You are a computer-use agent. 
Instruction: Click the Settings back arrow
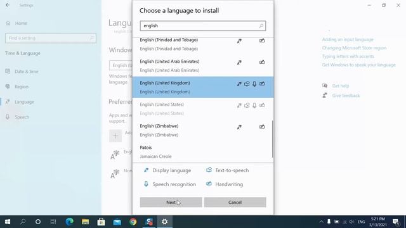(x=8, y=5)
